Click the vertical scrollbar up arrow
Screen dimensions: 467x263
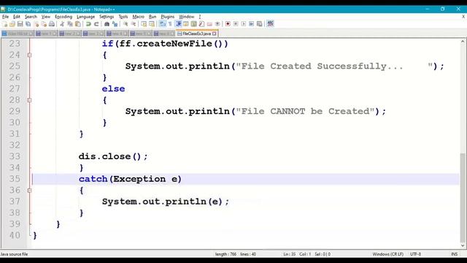tap(463, 42)
